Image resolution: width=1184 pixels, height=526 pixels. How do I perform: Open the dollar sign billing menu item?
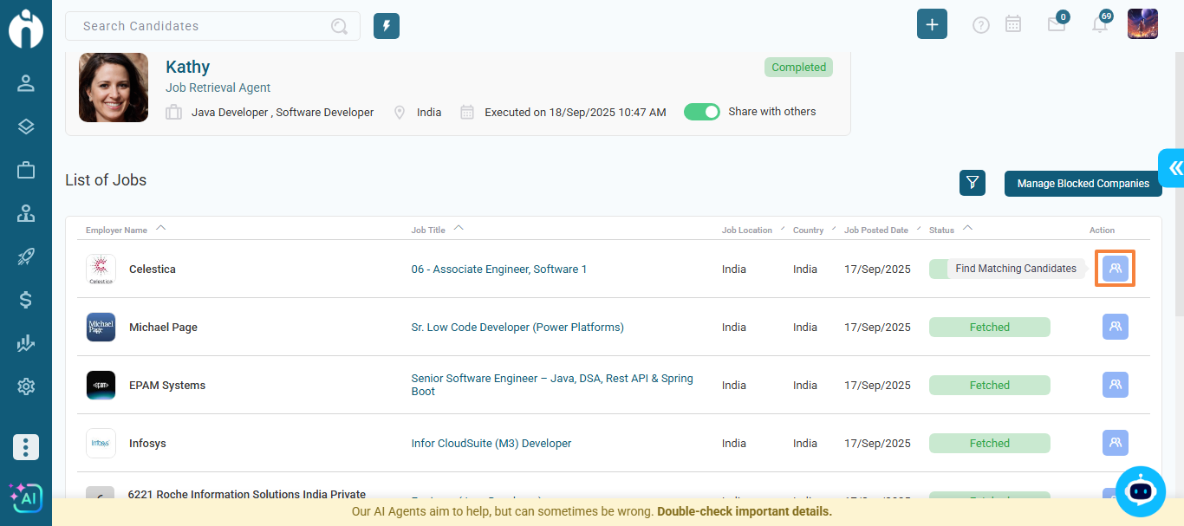tap(26, 300)
